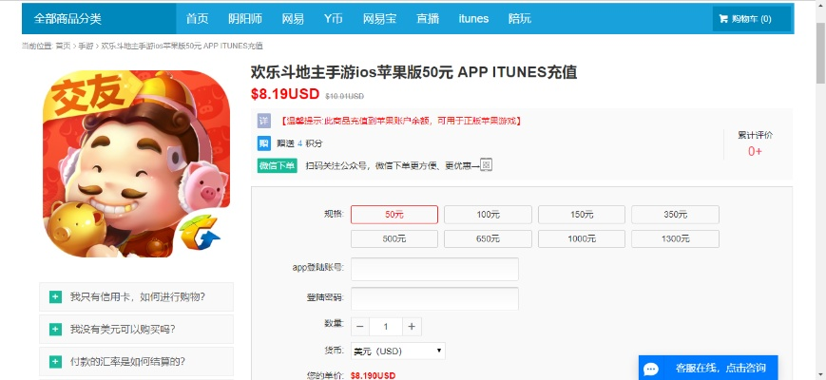Click the quantity number field

[386, 327]
